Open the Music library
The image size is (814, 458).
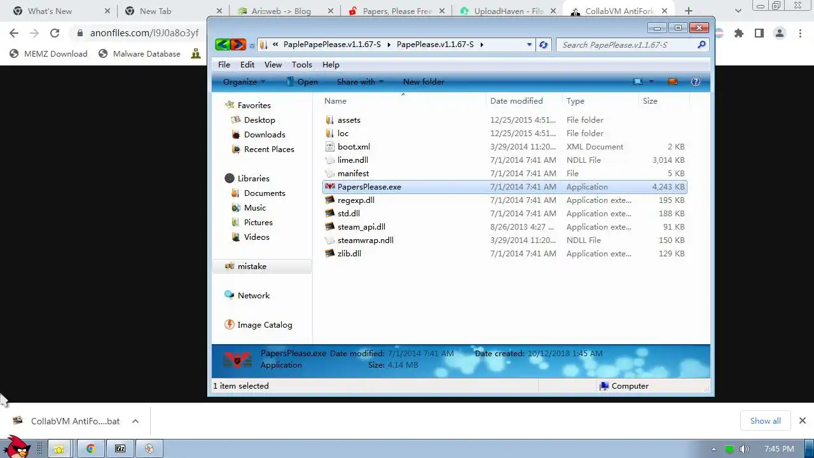[x=255, y=207]
